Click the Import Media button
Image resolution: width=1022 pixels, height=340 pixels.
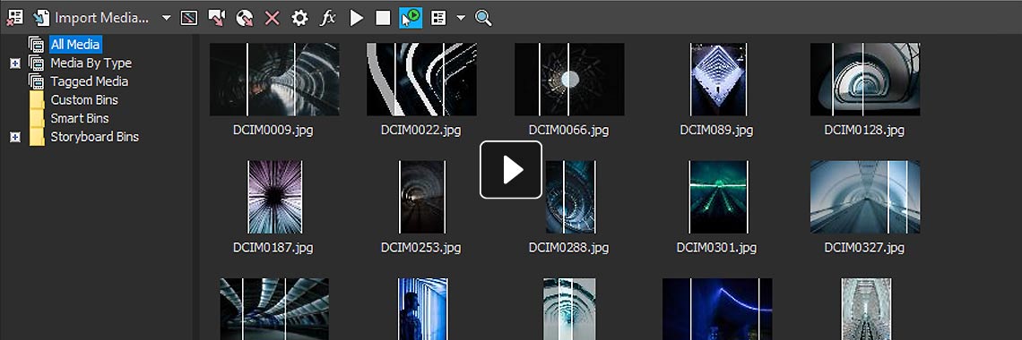coord(92,18)
